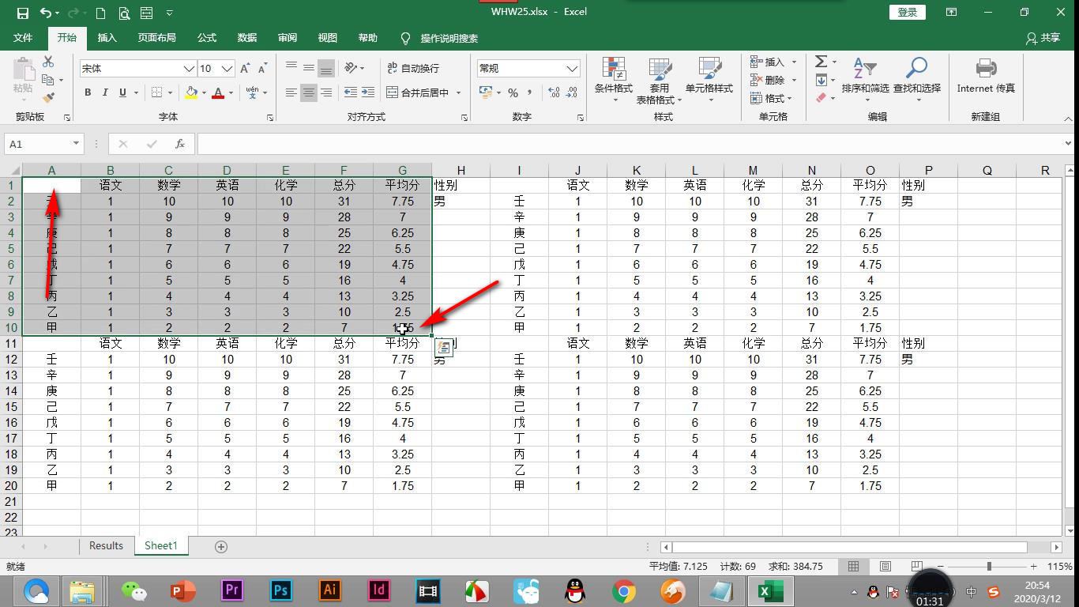Click the Save icon in quick access toolbar

22,13
